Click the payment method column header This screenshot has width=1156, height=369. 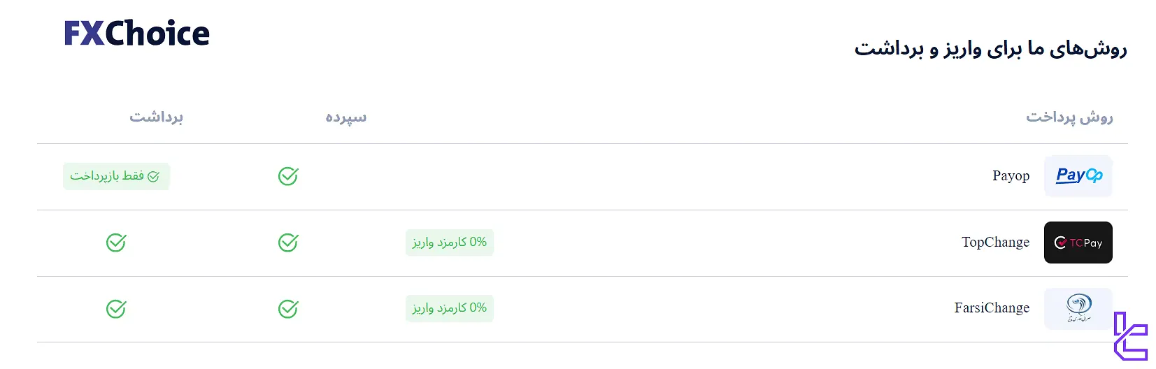1069,117
